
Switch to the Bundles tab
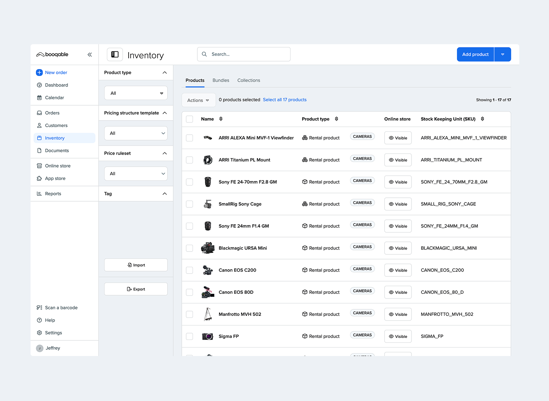click(x=221, y=80)
